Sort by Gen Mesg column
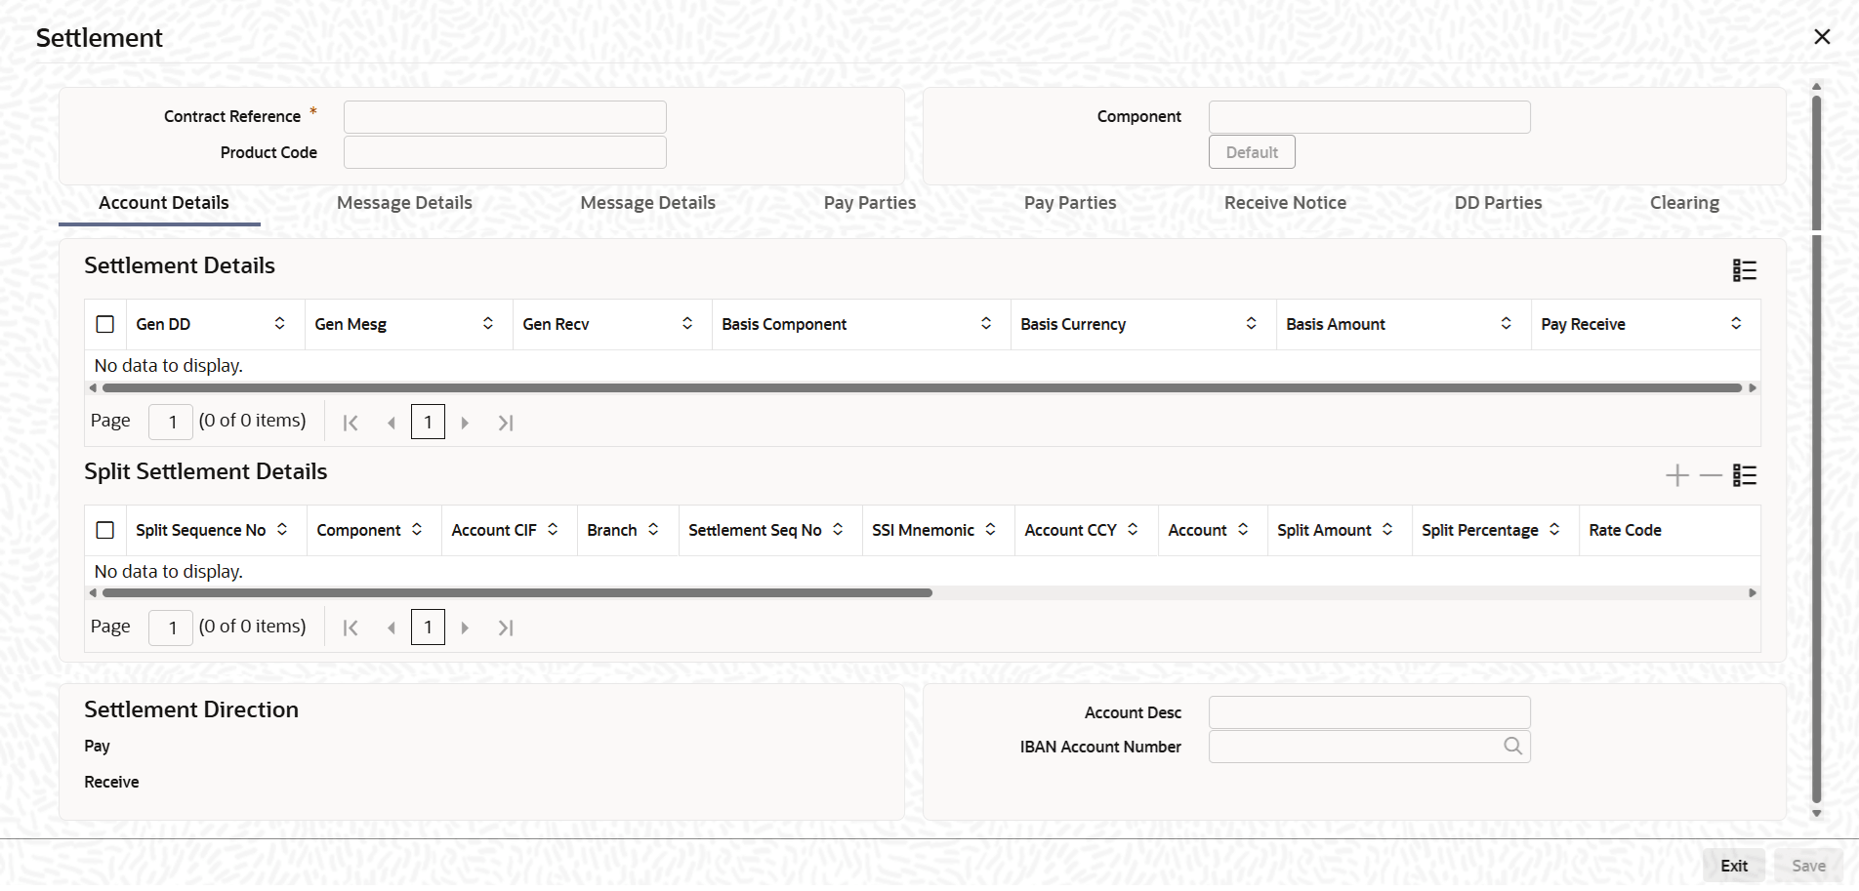Image resolution: width=1859 pixels, height=891 pixels. tap(487, 323)
